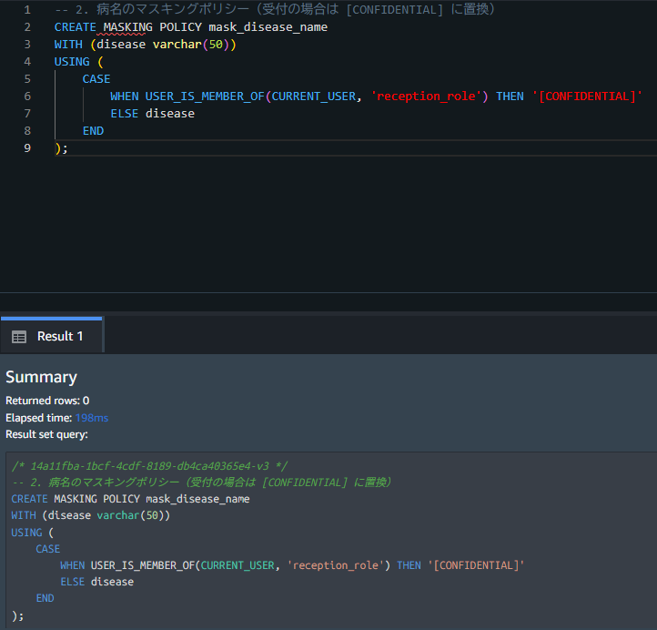Select line number 1 in the editor gutter
Screen dimensions: 657x630
pyautogui.click(x=27, y=9)
